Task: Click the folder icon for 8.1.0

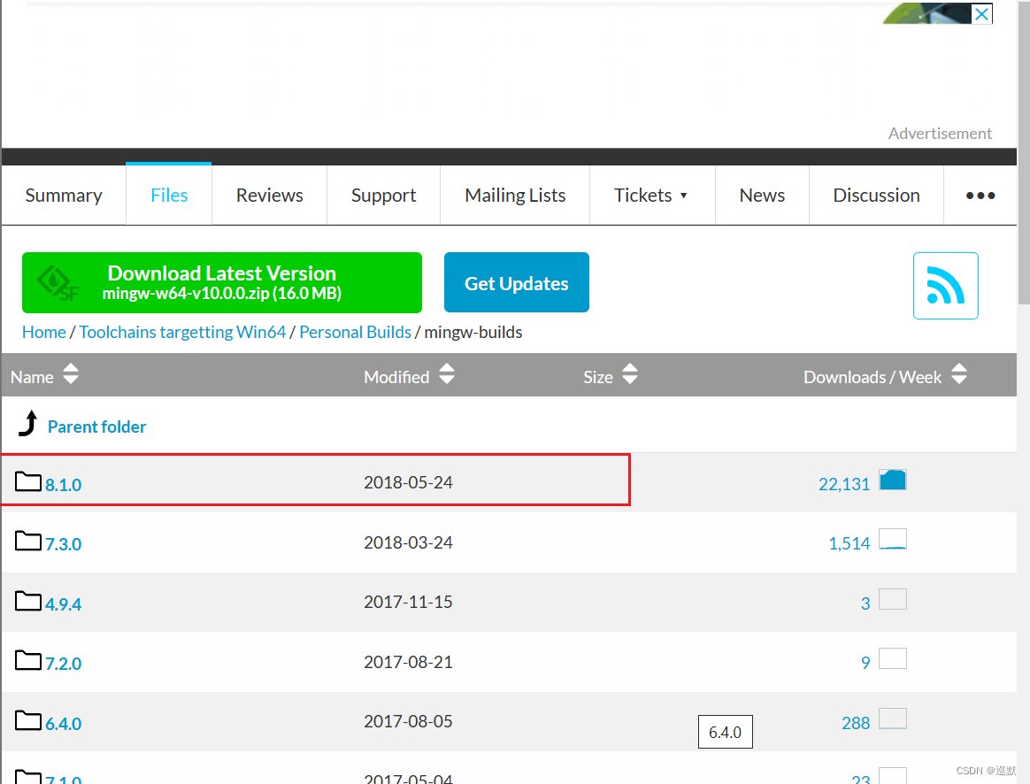Action: pyautogui.click(x=28, y=481)
